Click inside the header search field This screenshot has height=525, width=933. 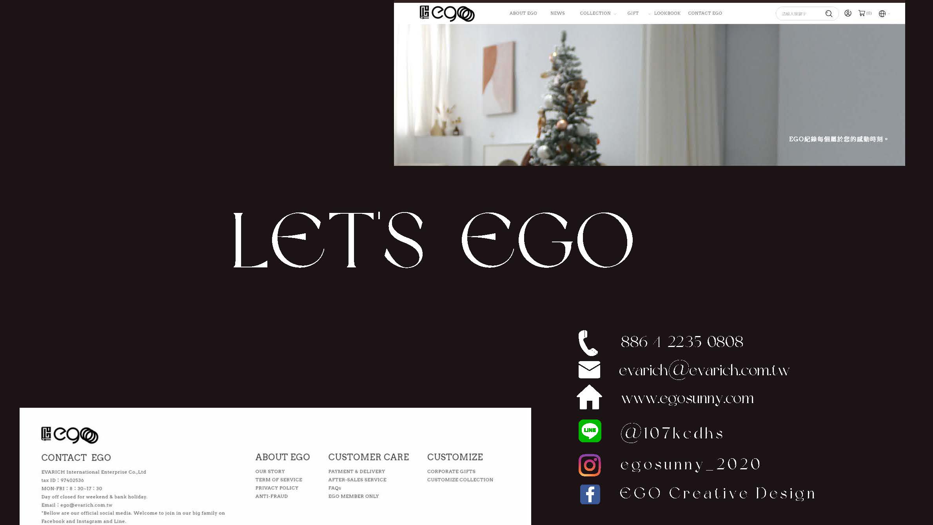pyautogui.click(x=800, y=14)
